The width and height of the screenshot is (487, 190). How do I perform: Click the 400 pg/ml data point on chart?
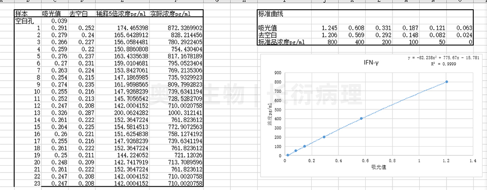[x=361, y=119]
